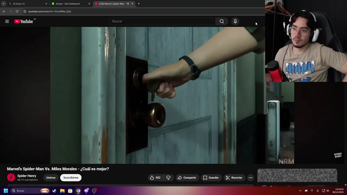Click the first recommended video thumbnail
347x195 pixels.
tap(297, 175)
